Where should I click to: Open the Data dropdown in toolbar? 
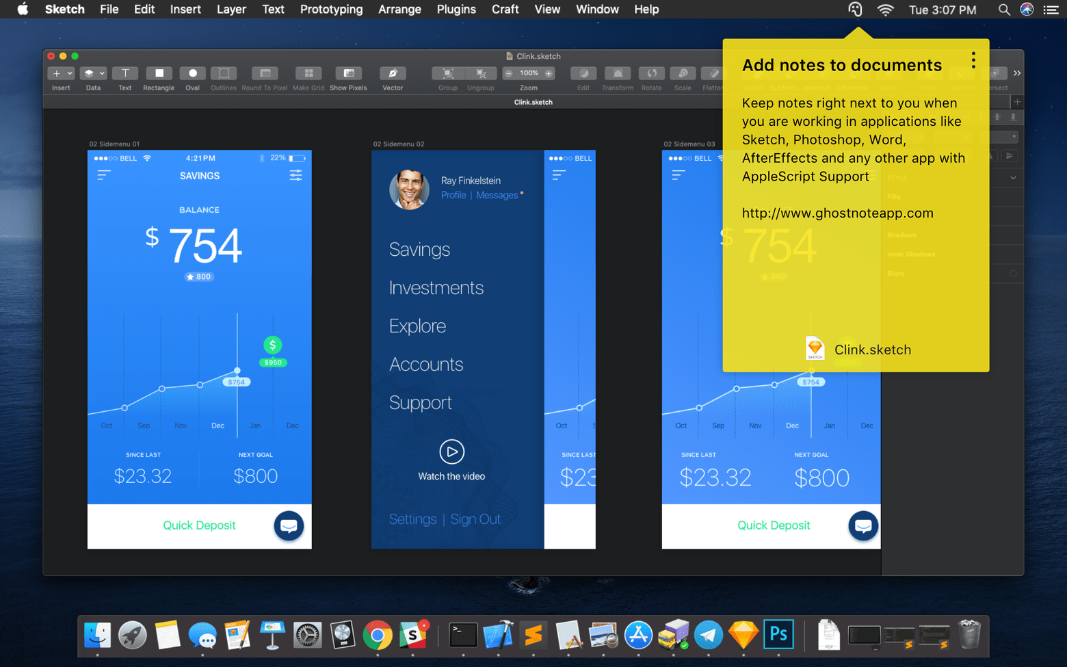[x=93, y=73]
